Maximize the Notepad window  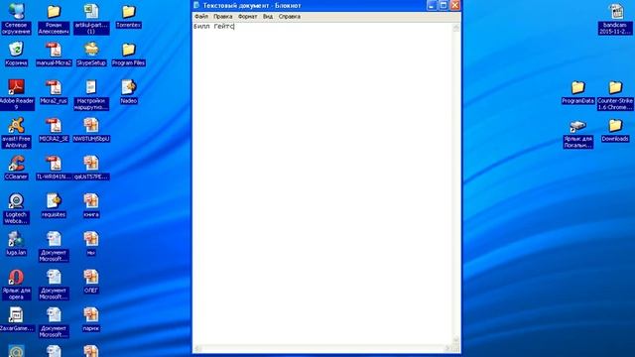coord(444,5)
